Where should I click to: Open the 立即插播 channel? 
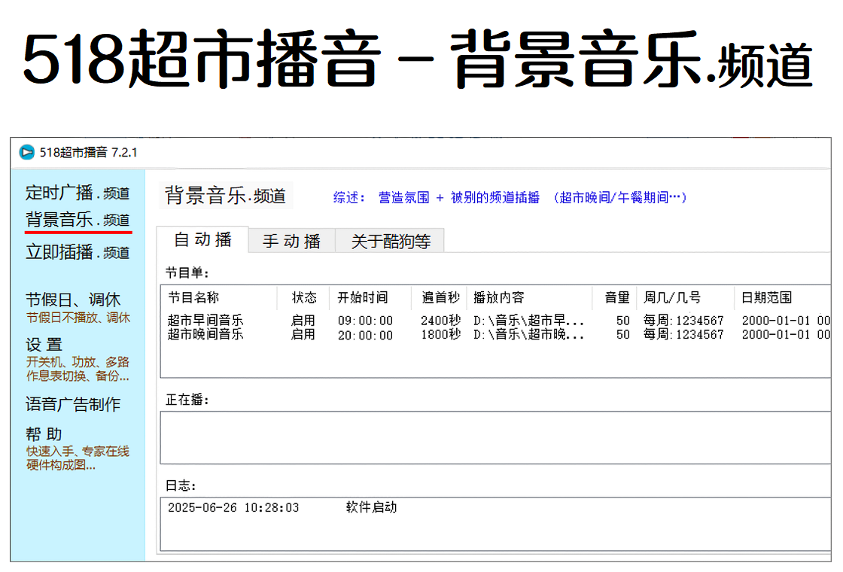pyautogui.click(x=77, y=252)
